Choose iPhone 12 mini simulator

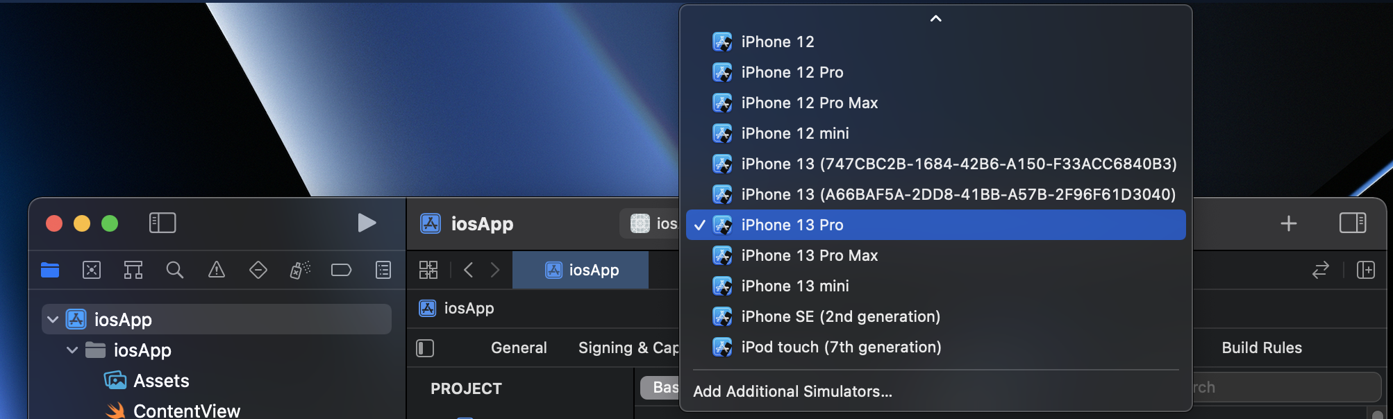pyautogui.click(x=935, y=133)
